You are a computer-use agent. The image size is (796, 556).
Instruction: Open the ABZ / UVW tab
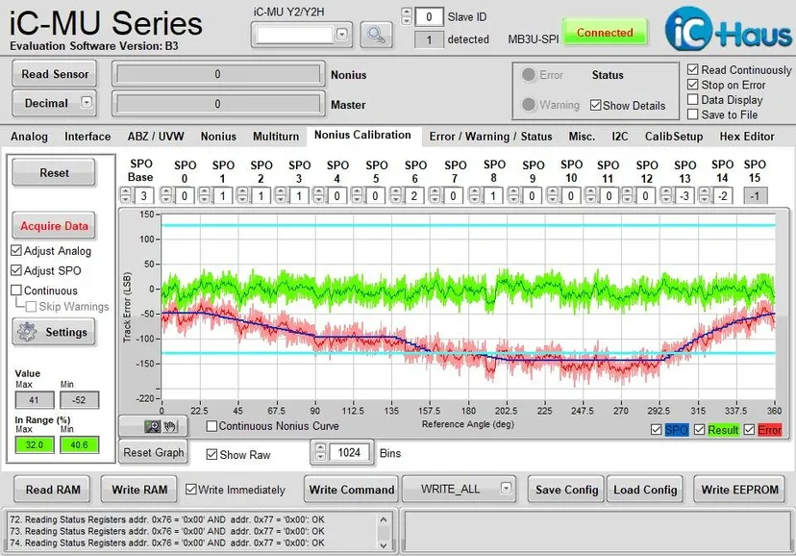[x=156, y=137]
